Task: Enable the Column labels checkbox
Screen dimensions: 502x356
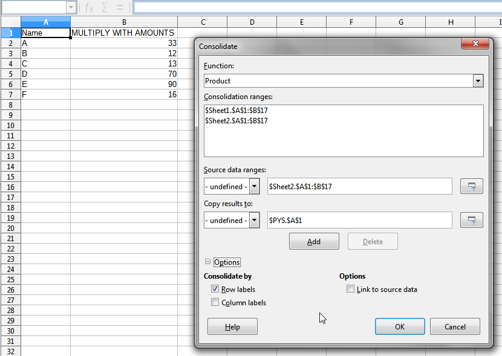Action: point(215,302)
